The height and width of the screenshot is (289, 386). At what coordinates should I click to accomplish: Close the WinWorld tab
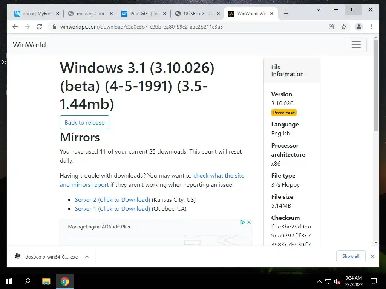click(271, 14)
